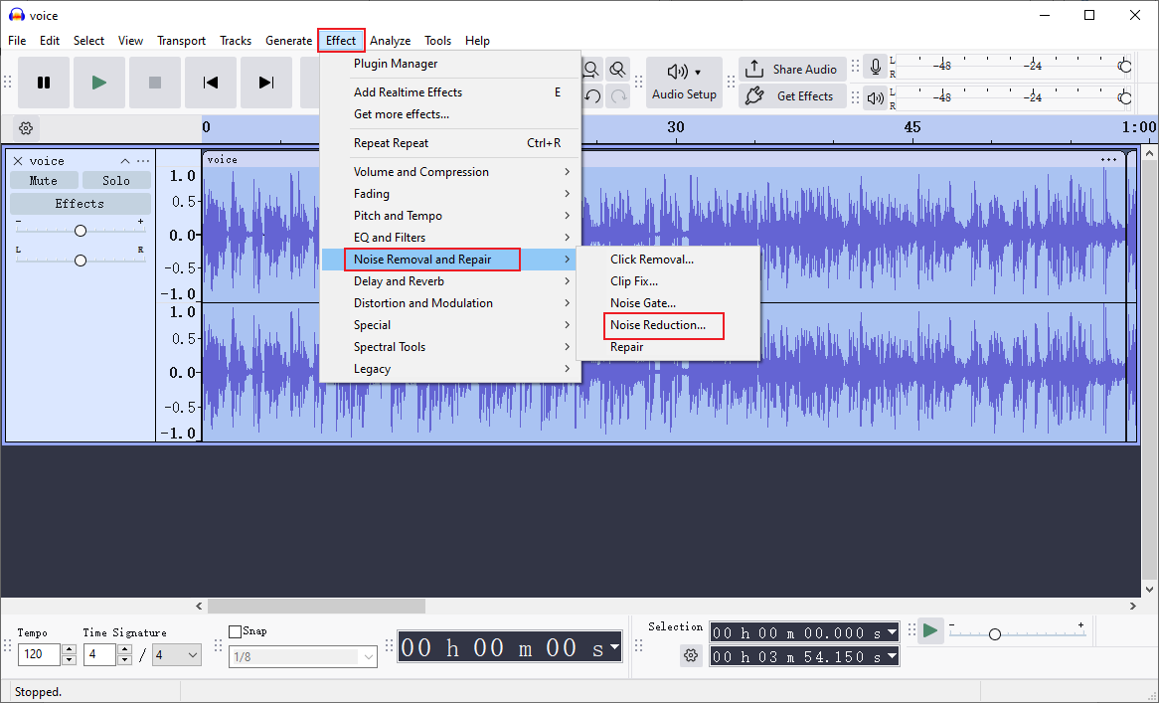Solo the voice track
The width and height of the screenshot is (1159, 703).
(x=116, y=180)
